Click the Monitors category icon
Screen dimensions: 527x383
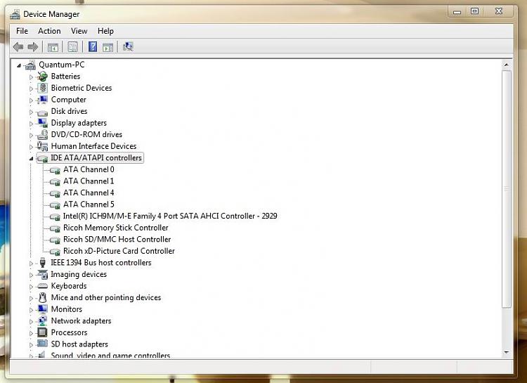(42, 309)
